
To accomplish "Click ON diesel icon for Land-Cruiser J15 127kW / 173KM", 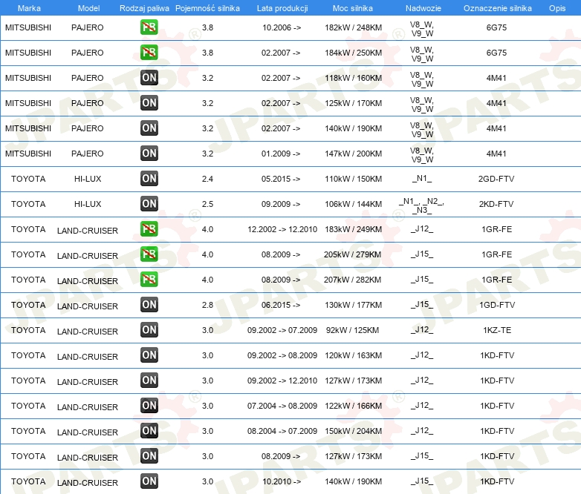I will (149, 456).
